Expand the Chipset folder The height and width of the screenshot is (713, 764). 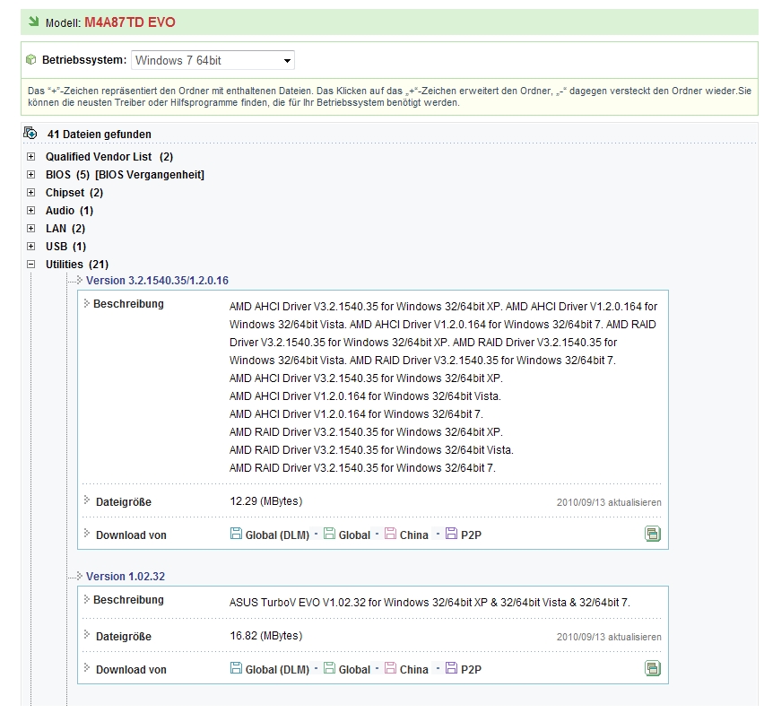31,193
